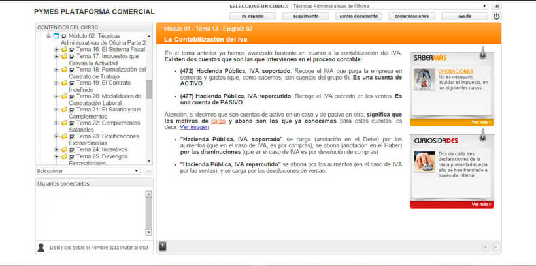Toggle checkbox for Tema 22
The image size is (536, 266).
[72, 123]
